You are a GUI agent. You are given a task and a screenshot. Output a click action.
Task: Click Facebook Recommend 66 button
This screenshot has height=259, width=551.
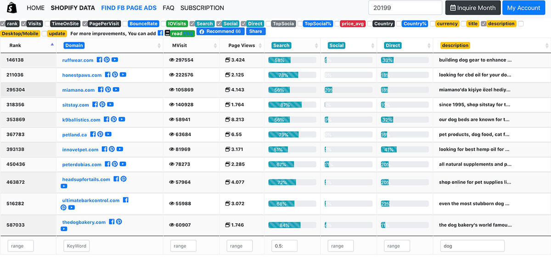pyautogui.click(x=220, y=31)
